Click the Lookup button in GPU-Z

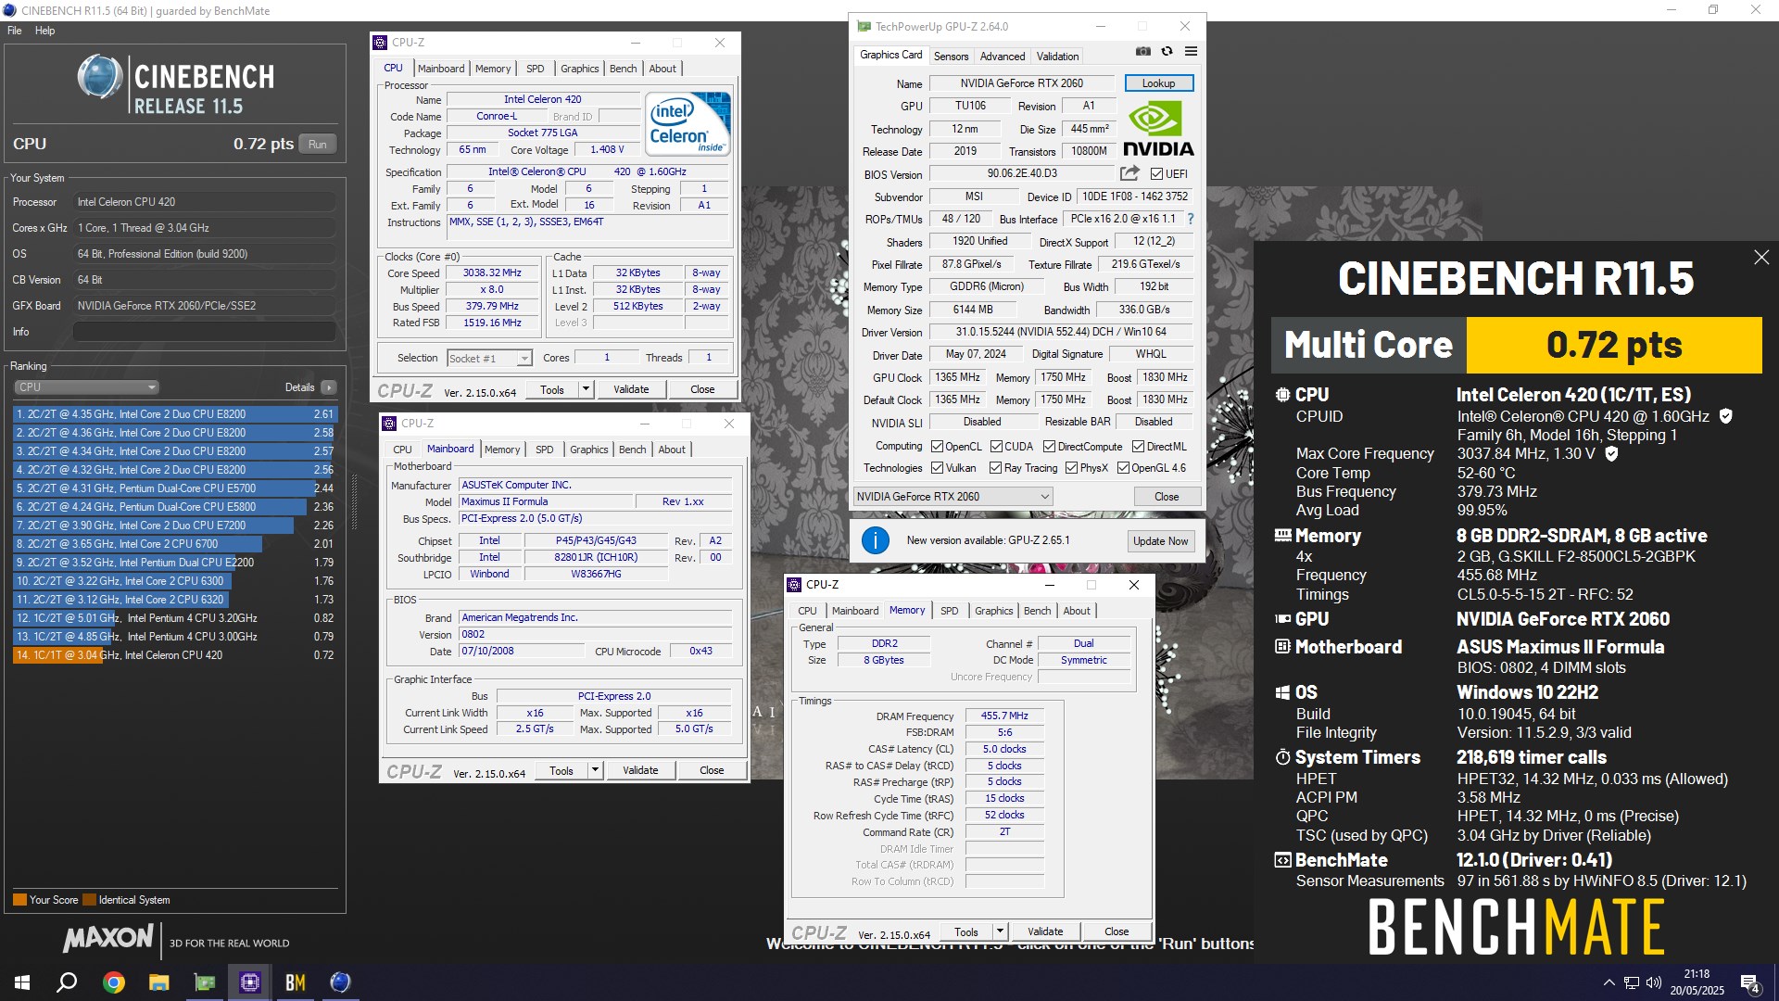pyautogui.click(x=1159, y=83)
